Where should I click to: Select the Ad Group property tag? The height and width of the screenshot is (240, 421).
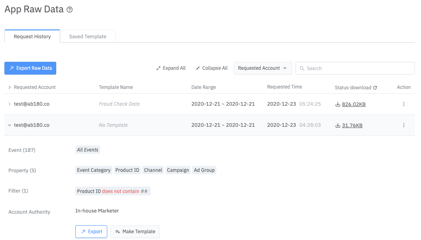tap(205, 170)
